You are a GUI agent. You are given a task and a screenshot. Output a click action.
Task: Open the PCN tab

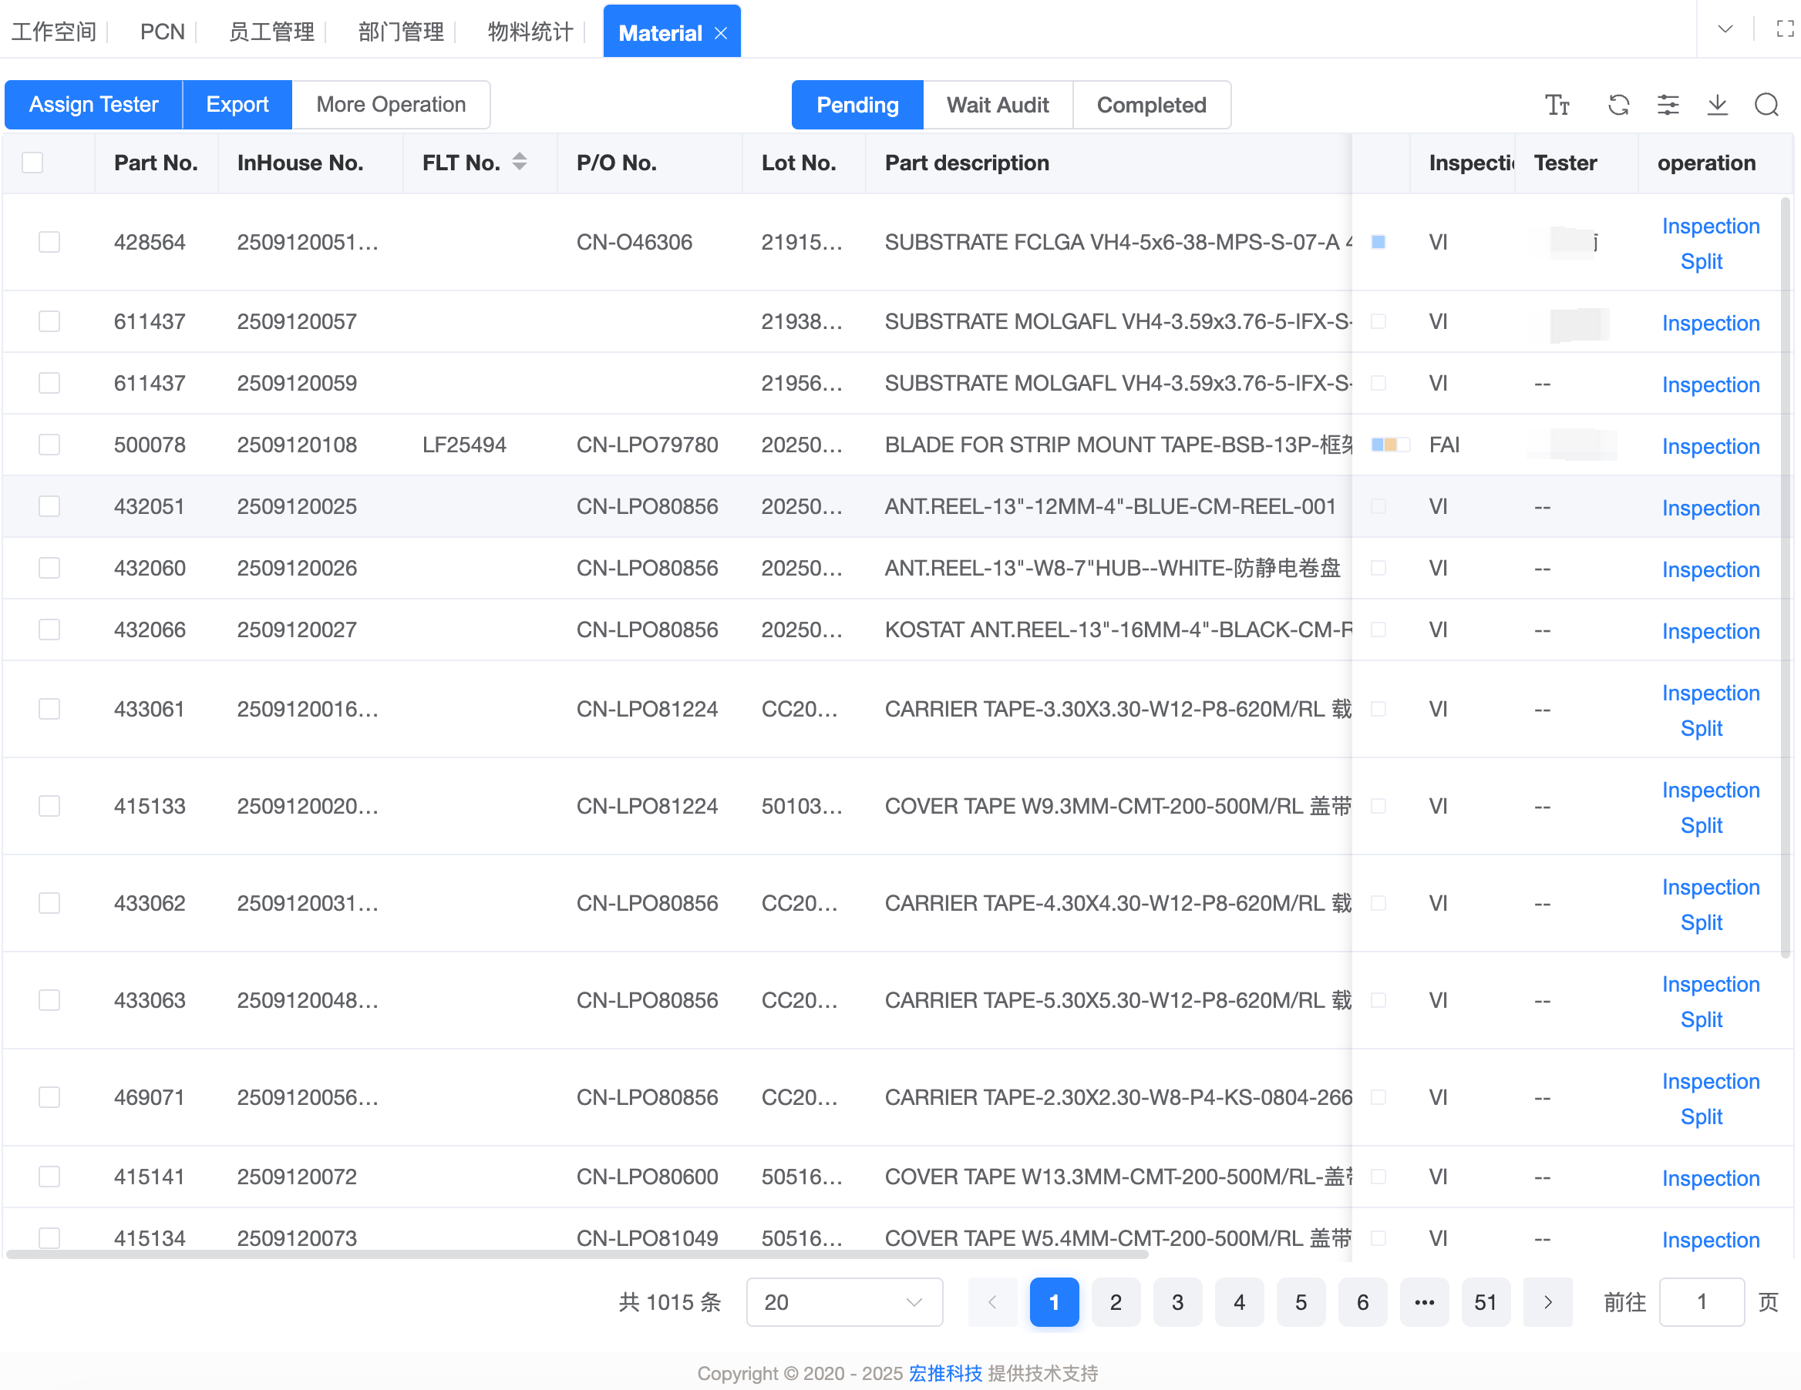tap(162, 32)
